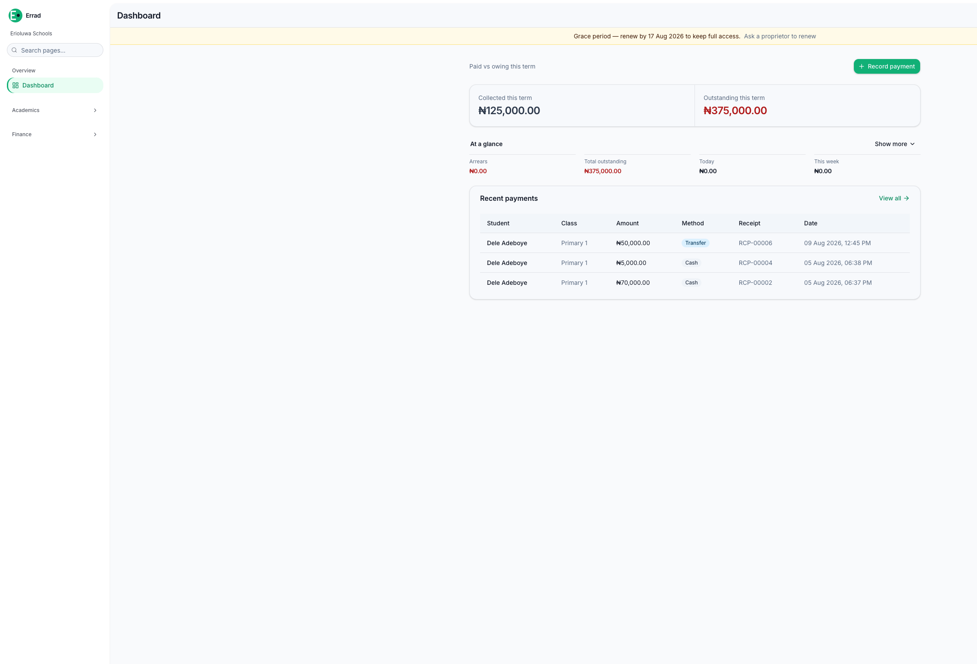977x664 pixels.
Task: Focus the Search pages input field
Action: [x=55, y=50]
